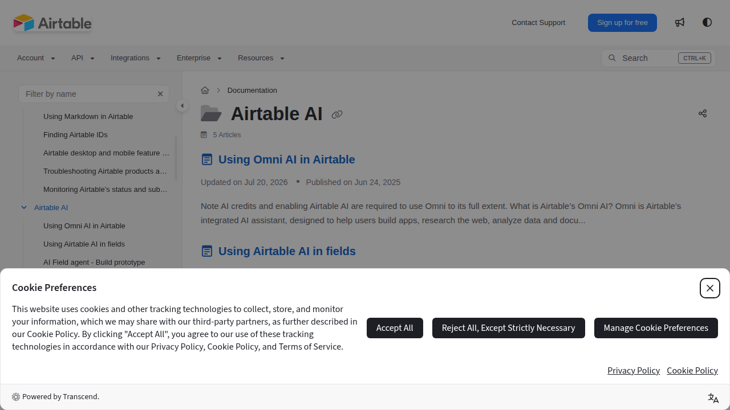Collapse the Airtable AI tree section

(24, 207)
